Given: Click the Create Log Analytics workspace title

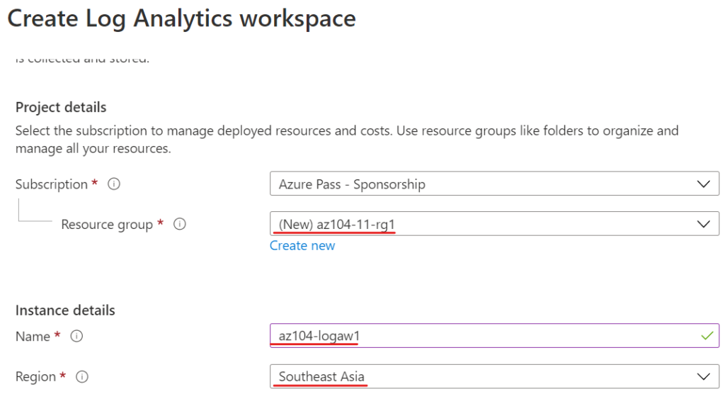Looking at the screenshot, I should pos(182,19).
